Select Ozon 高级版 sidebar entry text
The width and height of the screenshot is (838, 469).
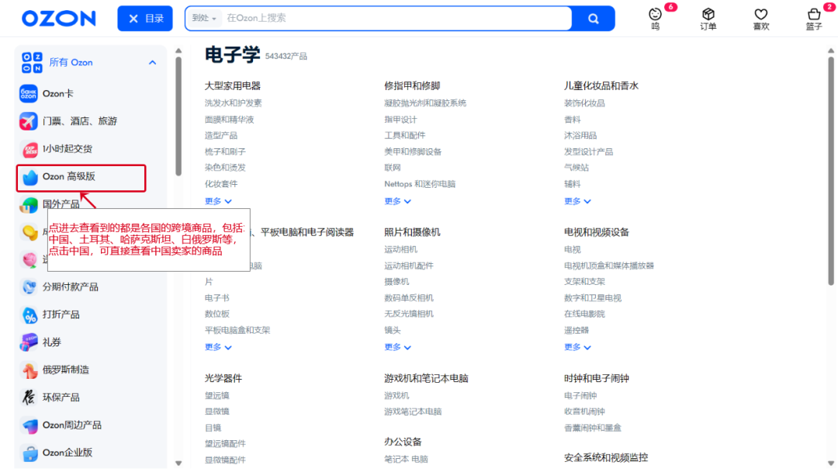pos(68,176)
